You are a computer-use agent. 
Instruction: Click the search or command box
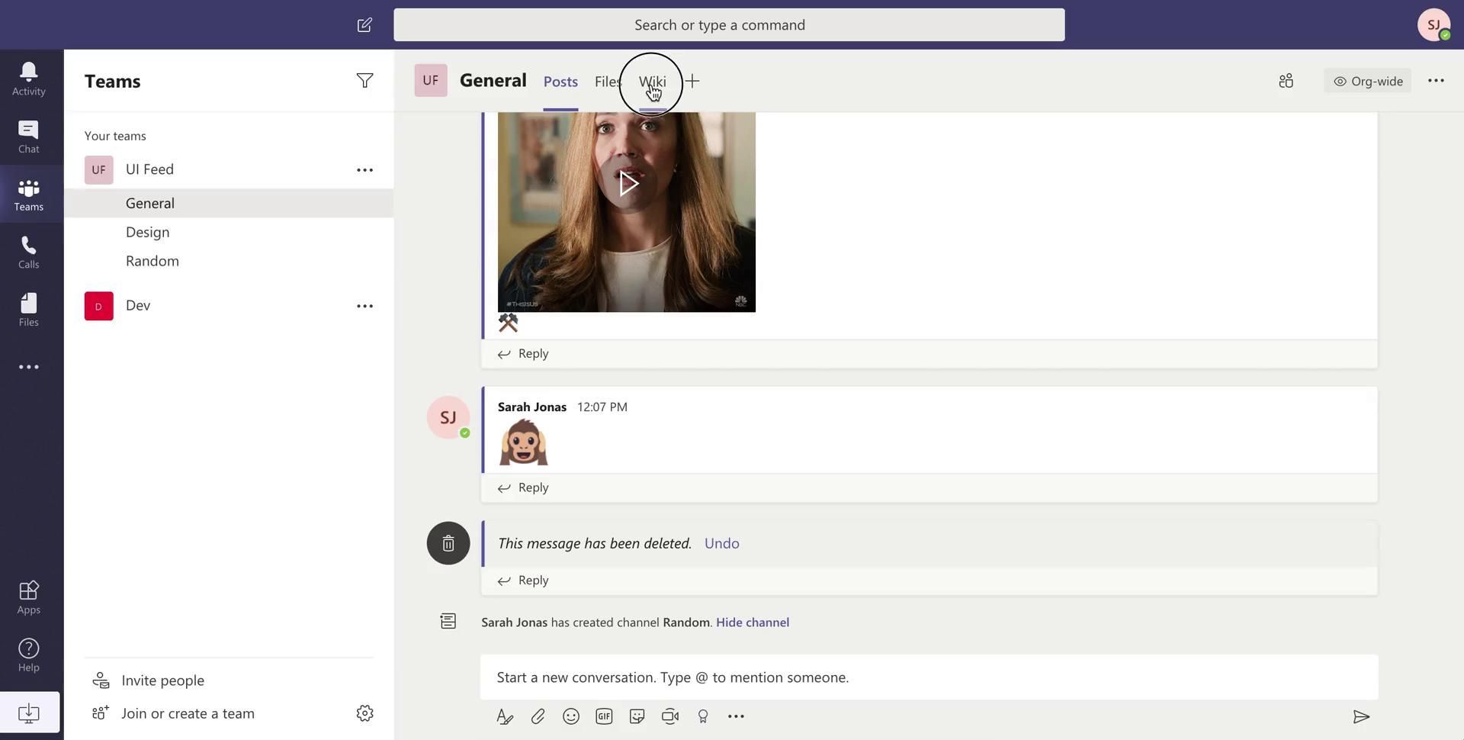click(x=728, y=25)
